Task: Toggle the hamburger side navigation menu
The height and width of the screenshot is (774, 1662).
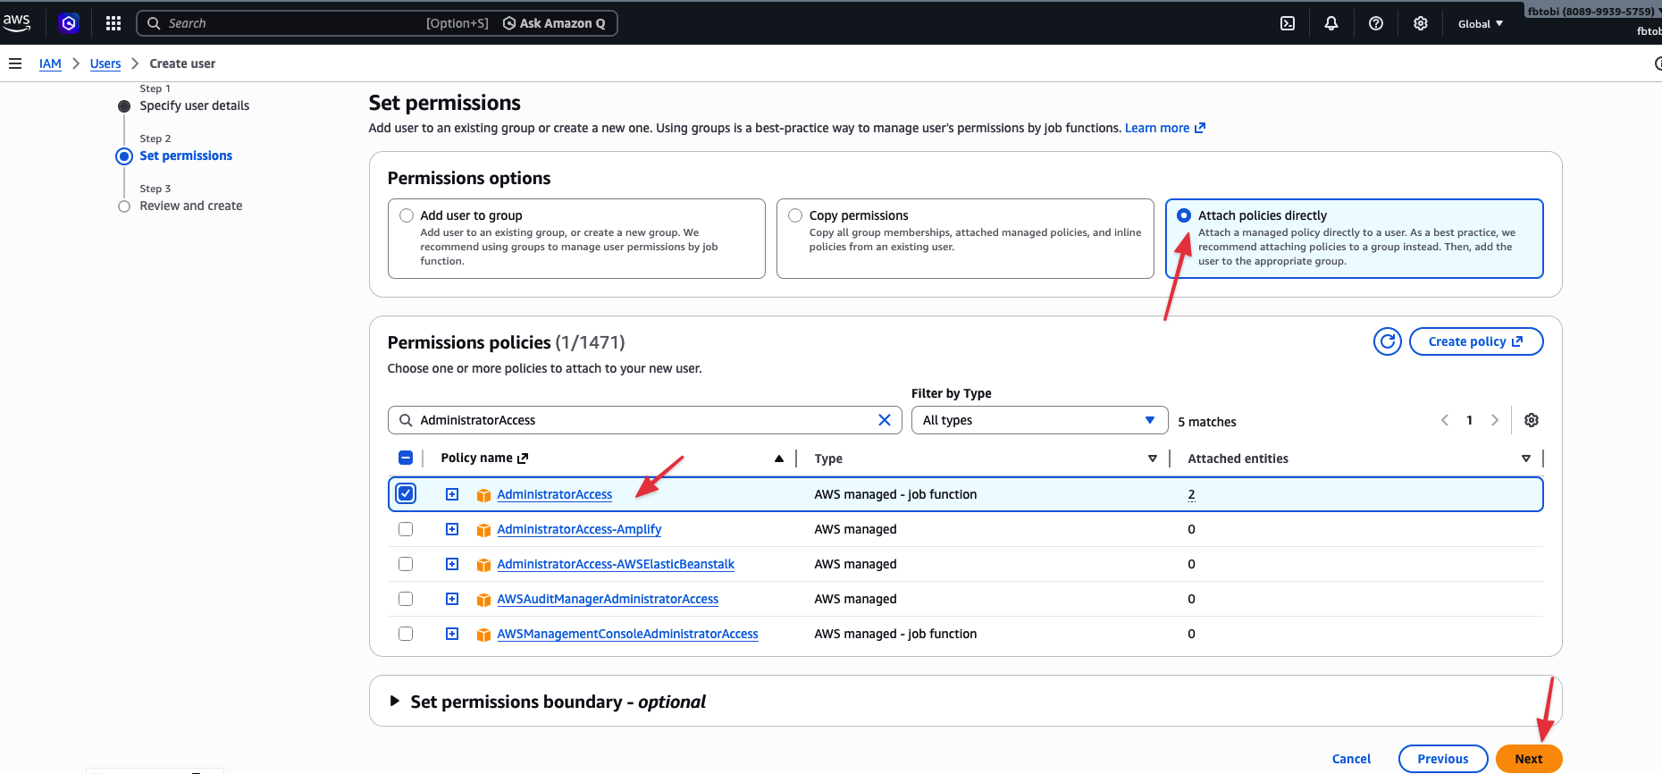Action: (15, 63)
